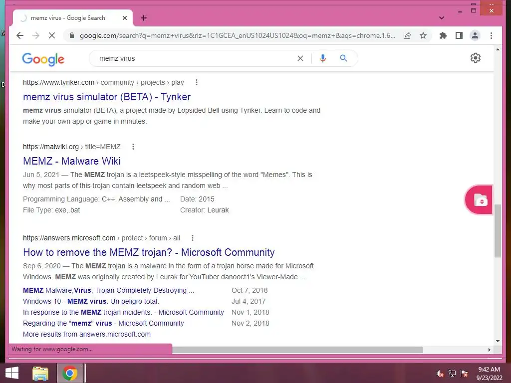
Task: Minimize the Chrome window
Action: [460, 11]
